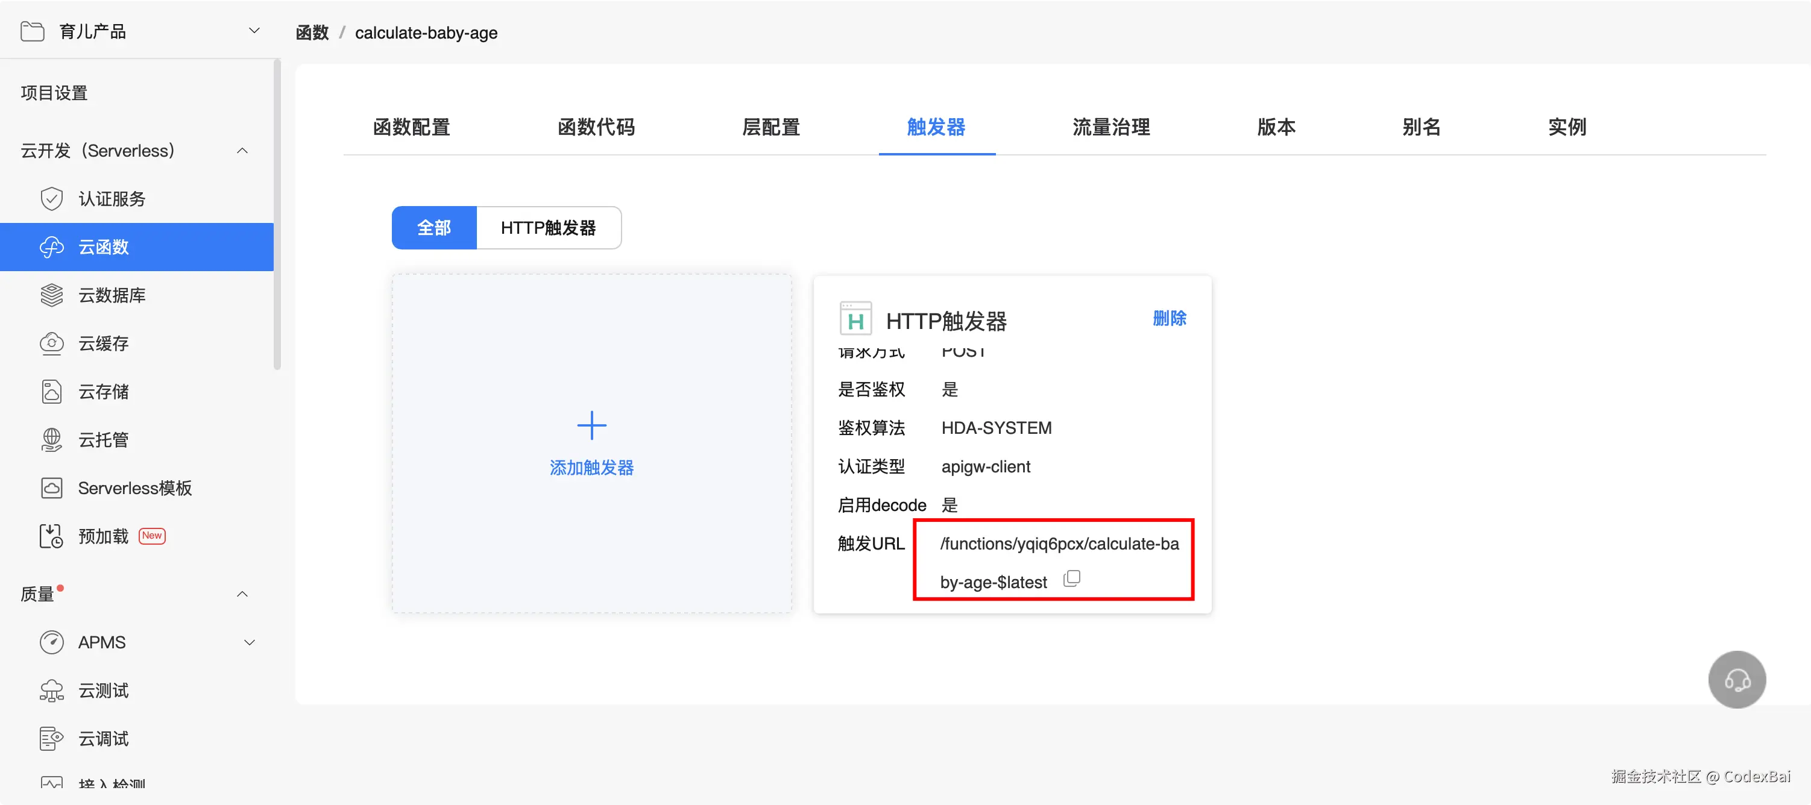1811x805 pixels.
Task: Open the 育儿产品 project dropdown
Action: click(x=254, y=31)
